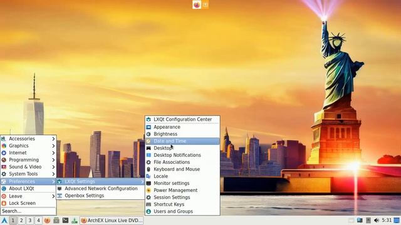Click the Lock Screen padlock icon
Screen dimensions: 401x225
pyautogui.click(x=4, y=203)
